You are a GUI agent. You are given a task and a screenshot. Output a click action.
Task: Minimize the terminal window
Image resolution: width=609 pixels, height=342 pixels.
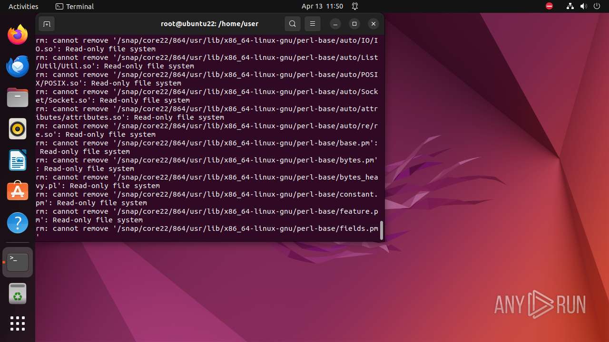point(335,24)
